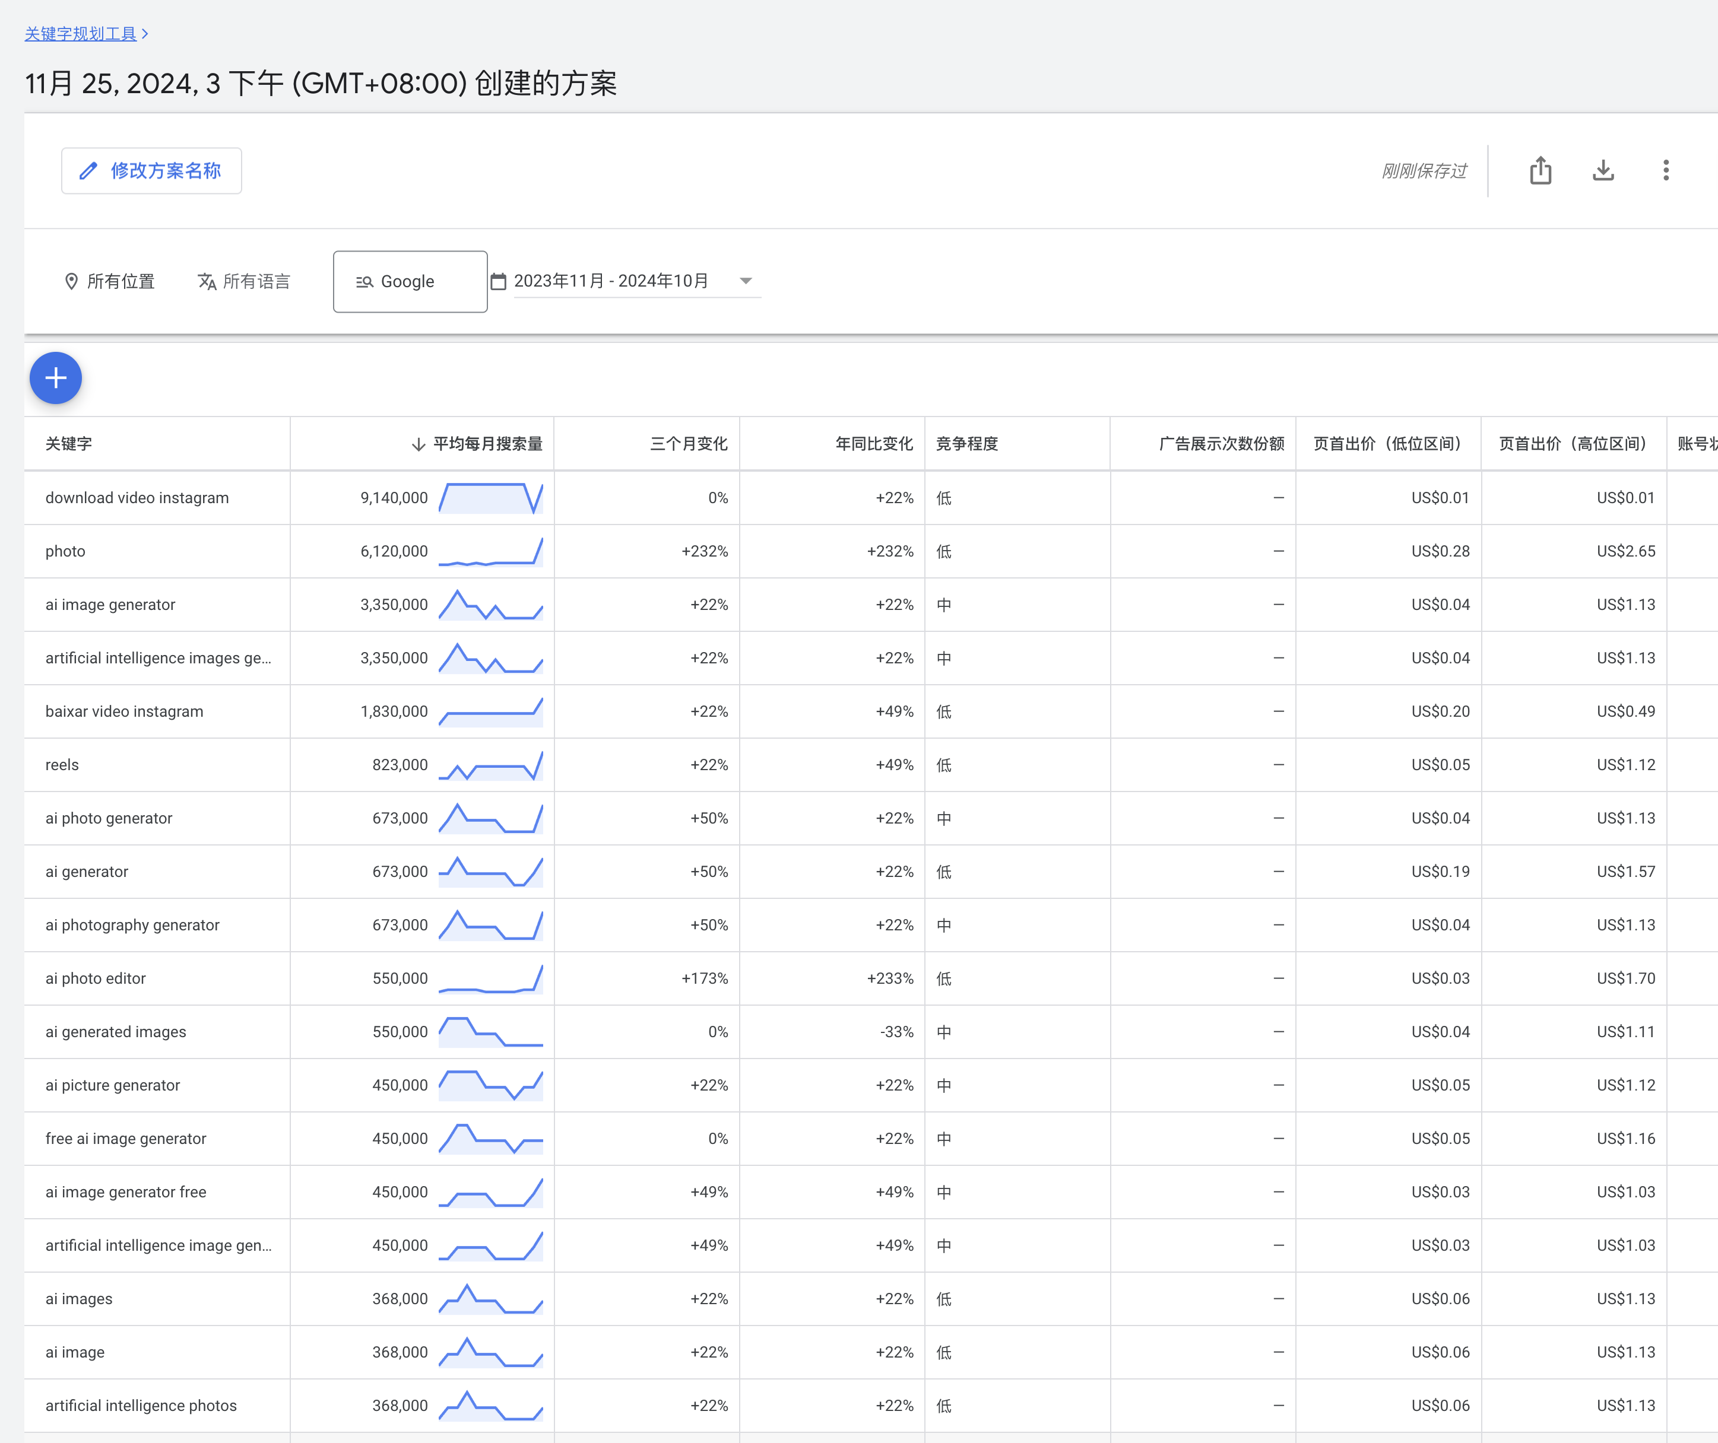Image resolution: width=1718 pixels, height=1443 pixels.
Task: Click the trend sparkline for ai photo editor
Action: tap(491, 978)
